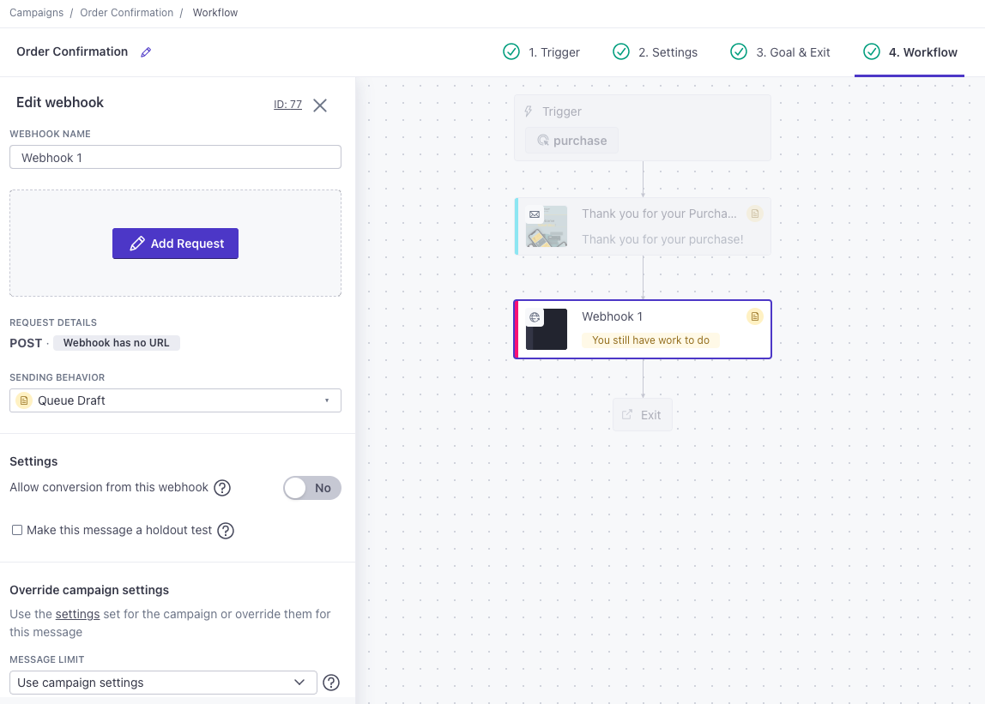The width and height of the screenshot is (985, 704).
Task: Open the 3. Goal & Exit step
Action: click(780, 52)
